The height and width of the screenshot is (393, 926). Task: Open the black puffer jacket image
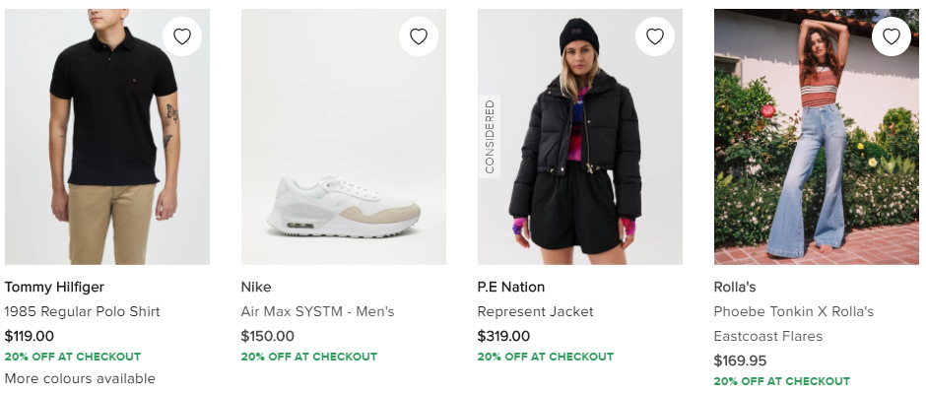(x=580, y=136)
